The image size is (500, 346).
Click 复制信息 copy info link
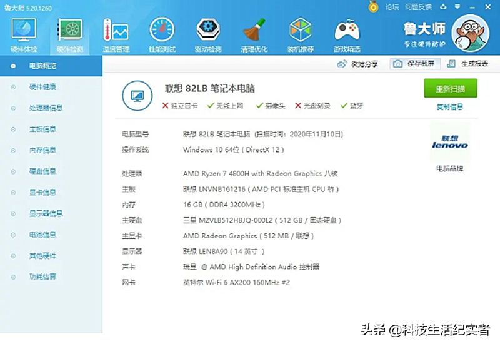(449, 107)
